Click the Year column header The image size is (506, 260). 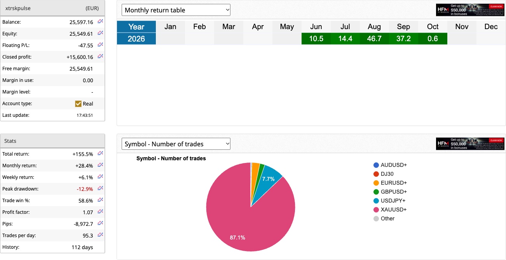click(x=136, y=27)
